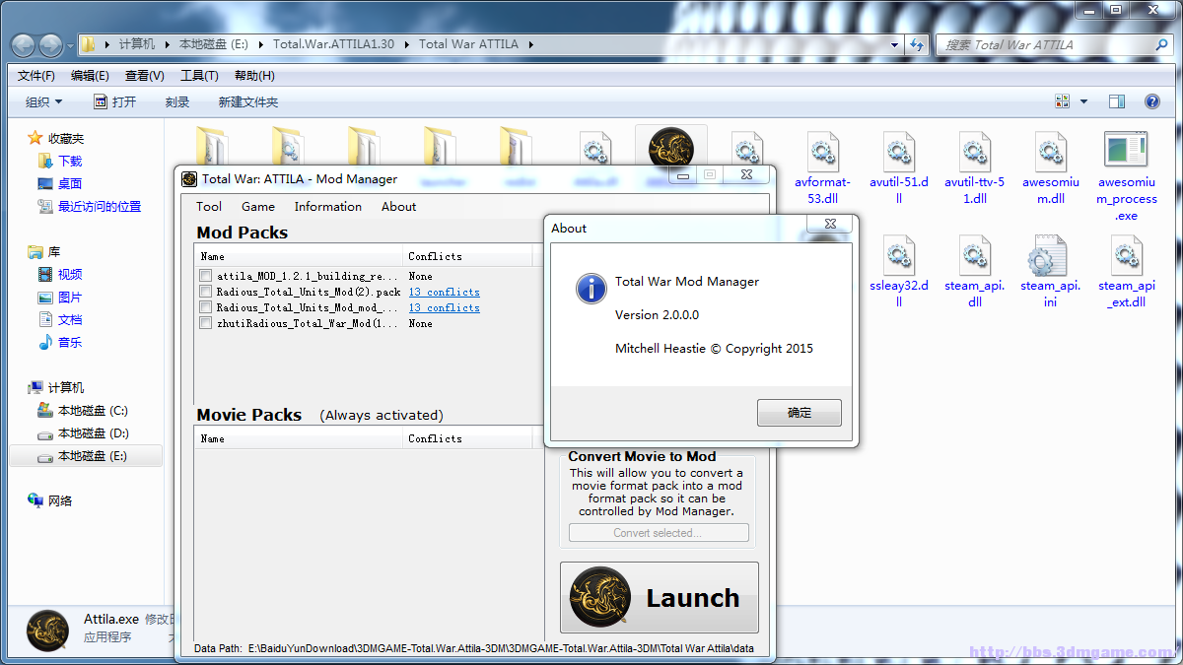Screen dimensions: 1183x665
Task: Enable the Radious_Total_Units_Mod(2).pack checkbox
Action: (x=205, y=292)
